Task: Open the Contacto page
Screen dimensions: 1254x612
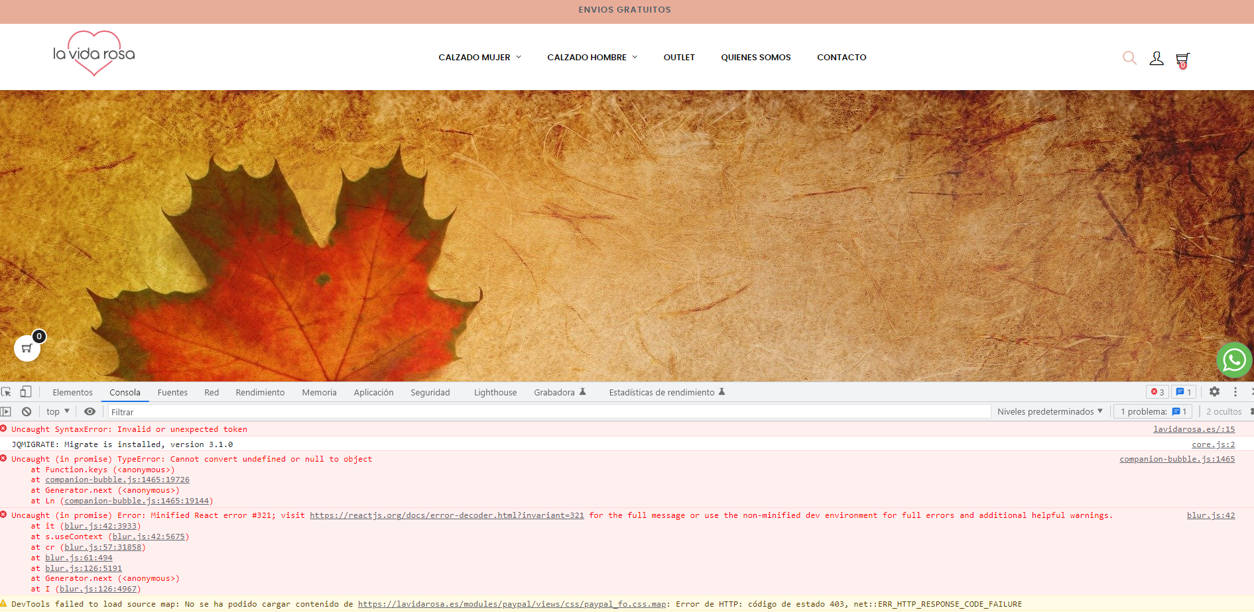Action: 842,58
